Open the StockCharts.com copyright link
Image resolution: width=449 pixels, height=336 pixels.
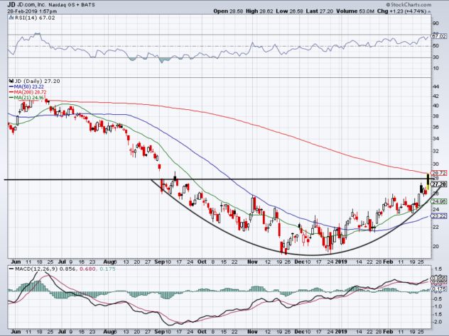(409, 4)
